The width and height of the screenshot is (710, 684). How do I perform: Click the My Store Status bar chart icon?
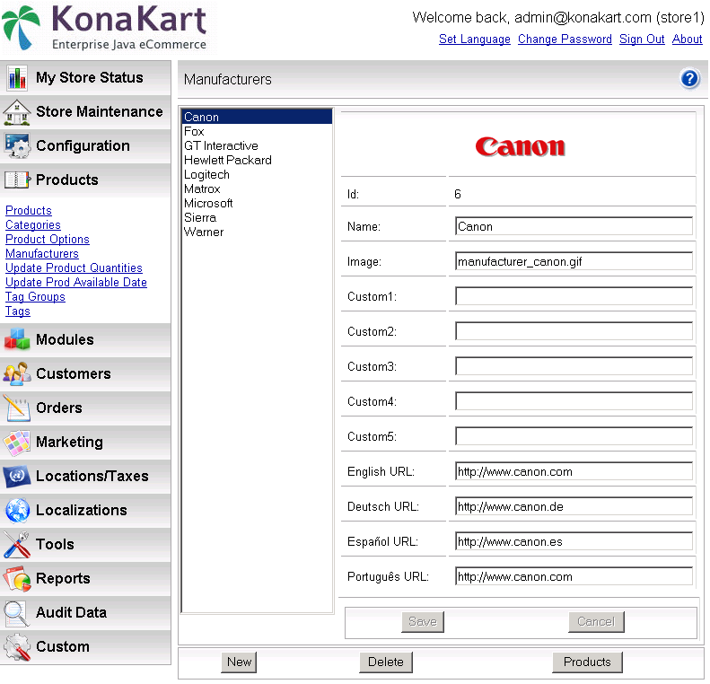coord(17,78)
